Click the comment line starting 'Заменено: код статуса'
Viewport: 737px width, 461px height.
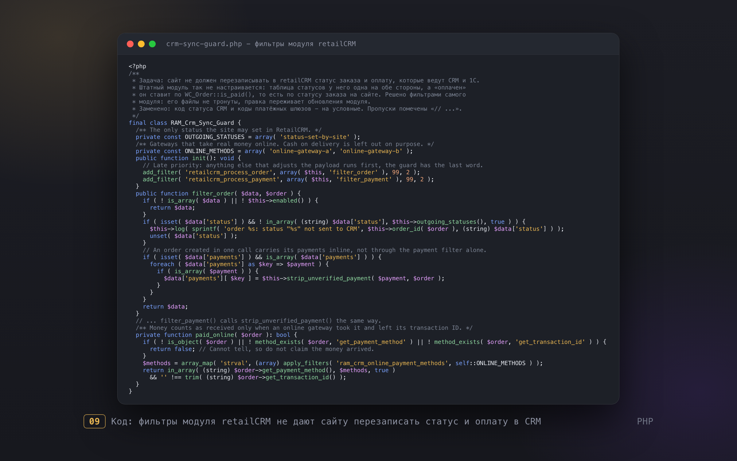click(297, 109)
